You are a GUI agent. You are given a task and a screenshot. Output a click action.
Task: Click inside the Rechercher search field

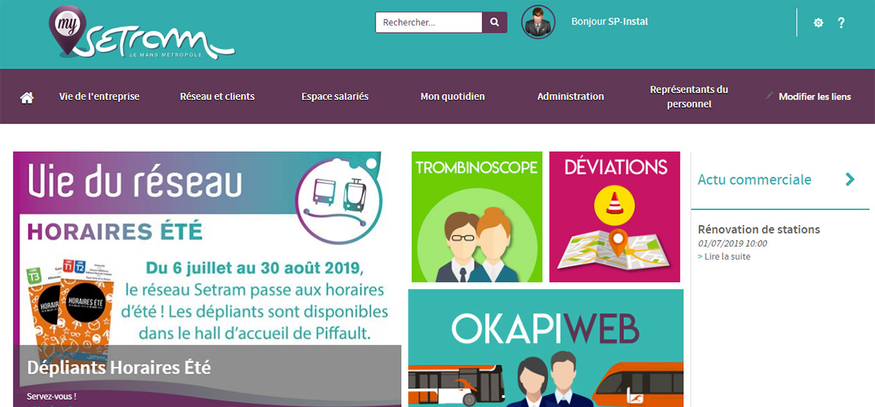(x=429, y=23)
